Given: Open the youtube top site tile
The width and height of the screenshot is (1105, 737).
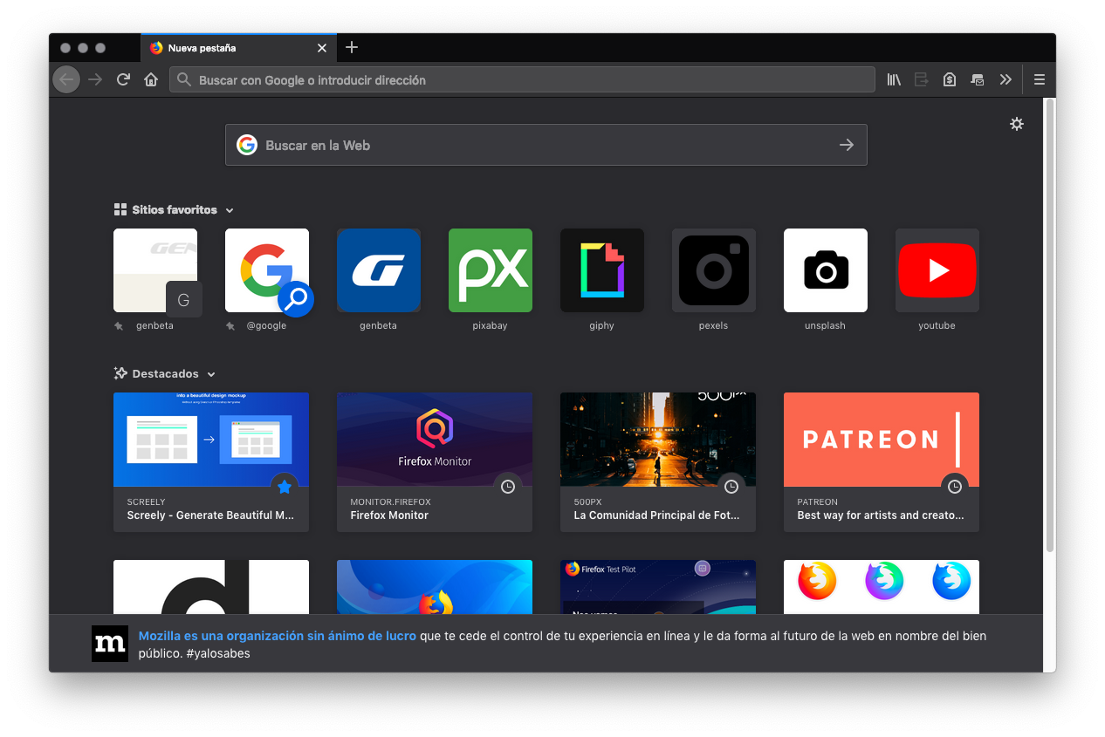Looking at the screenshot, I should pos(937,270).
